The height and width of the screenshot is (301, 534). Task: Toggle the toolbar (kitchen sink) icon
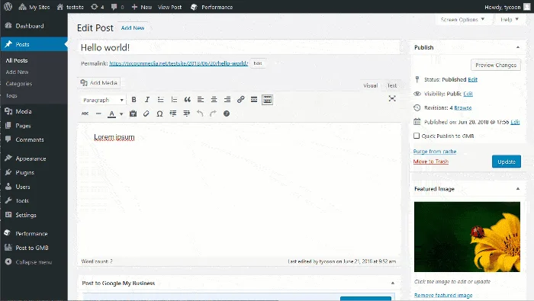click(x=267, y=100)
